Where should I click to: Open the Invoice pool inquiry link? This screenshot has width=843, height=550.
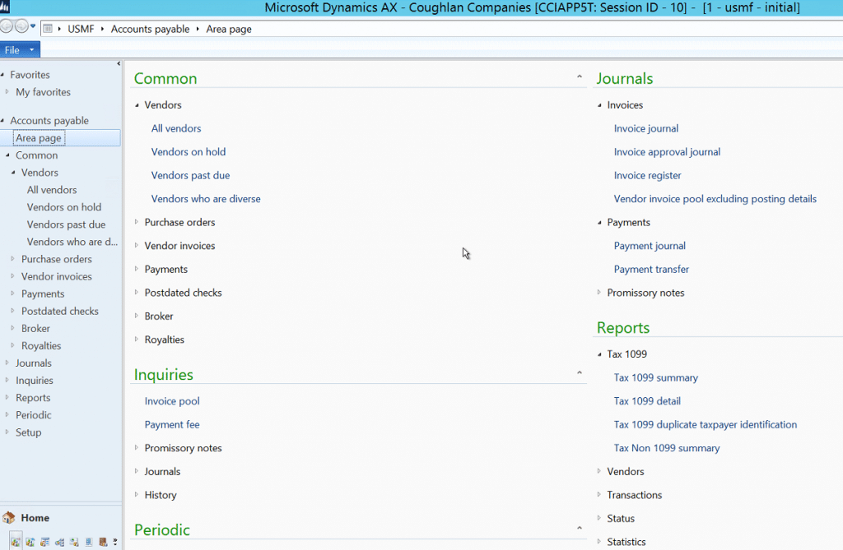click(172, 401)
